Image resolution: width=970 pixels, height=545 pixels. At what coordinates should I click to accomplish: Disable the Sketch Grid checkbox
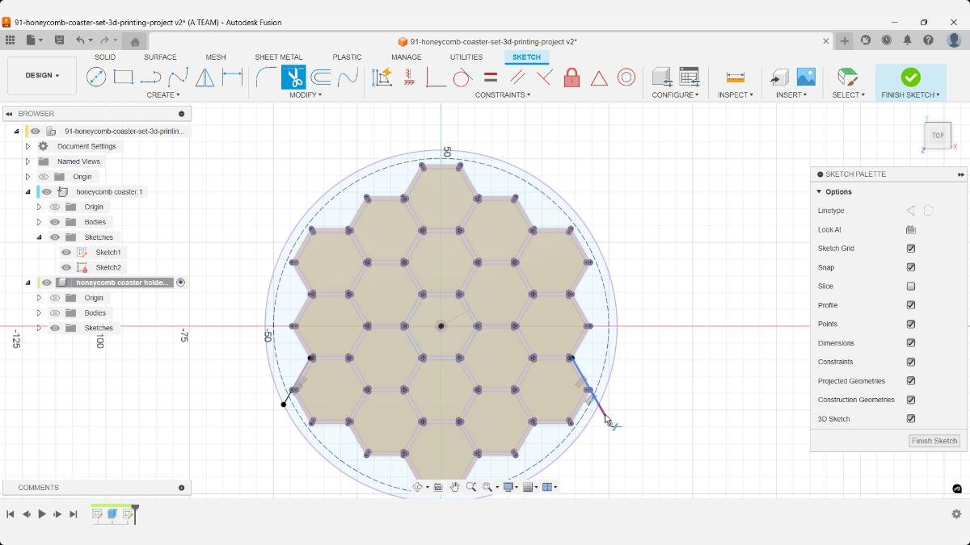[911, 248]
